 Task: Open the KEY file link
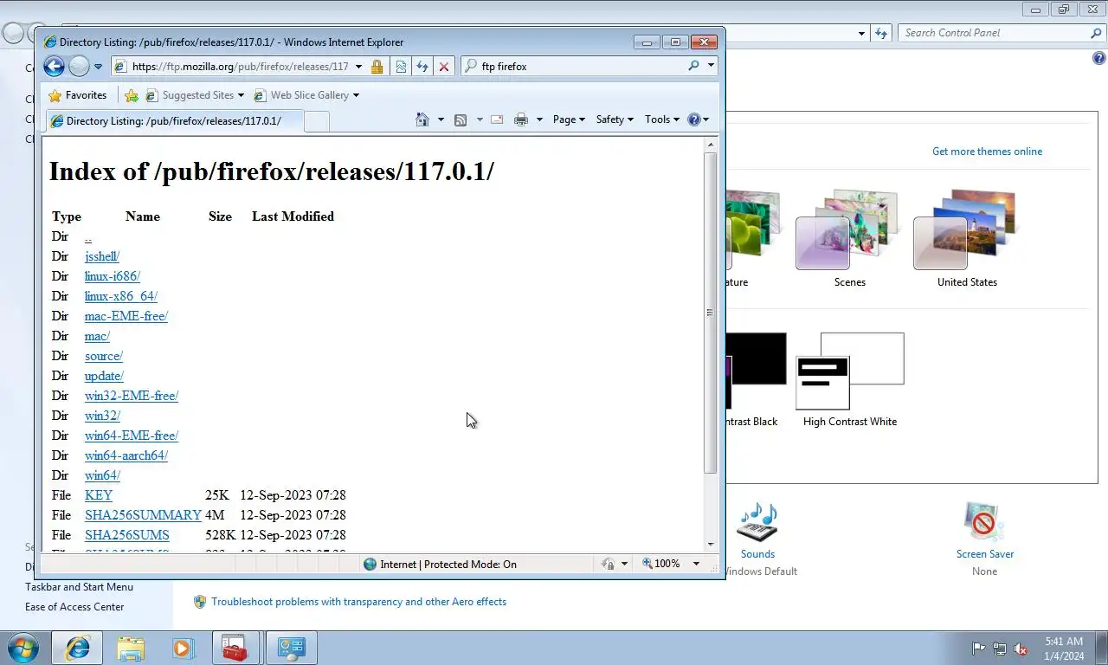click(x=99, y=495)
